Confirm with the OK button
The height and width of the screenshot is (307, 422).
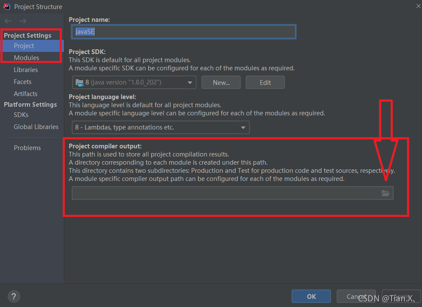pos(311,297)
